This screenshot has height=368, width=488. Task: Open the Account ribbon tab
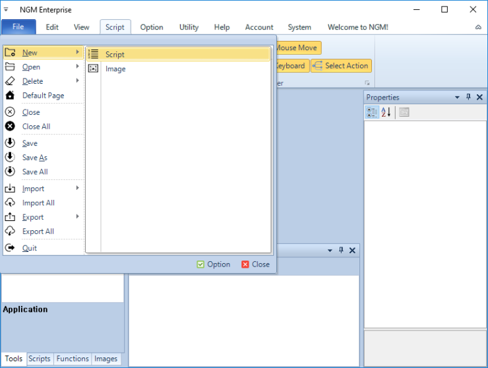(x=259, y=27)
